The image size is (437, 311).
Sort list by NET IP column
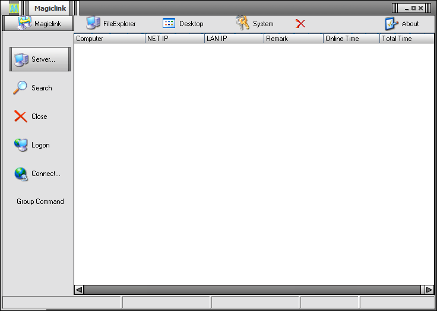(x=175, y=39)
